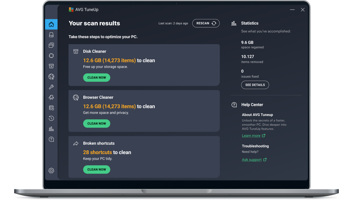This screenshot has width=353, height=200.
Task: Click the 'Your scan results' heading
Action: pos(94,24)
